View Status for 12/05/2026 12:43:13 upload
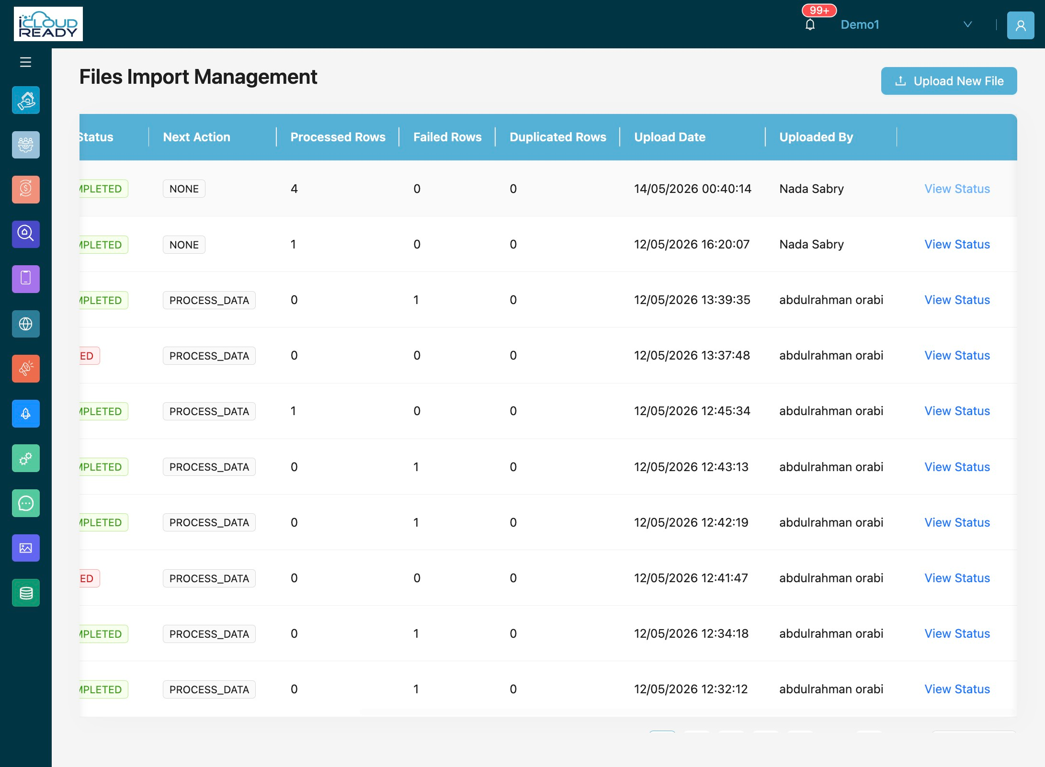 click(957, 467)
